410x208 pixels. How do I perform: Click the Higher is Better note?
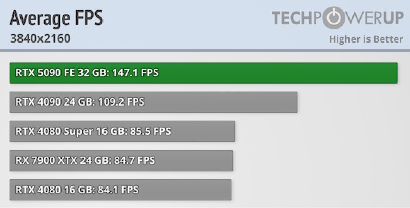[x=366, y=39]
